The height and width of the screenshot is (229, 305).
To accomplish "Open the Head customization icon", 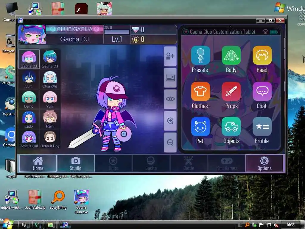I will click(262, 55).
